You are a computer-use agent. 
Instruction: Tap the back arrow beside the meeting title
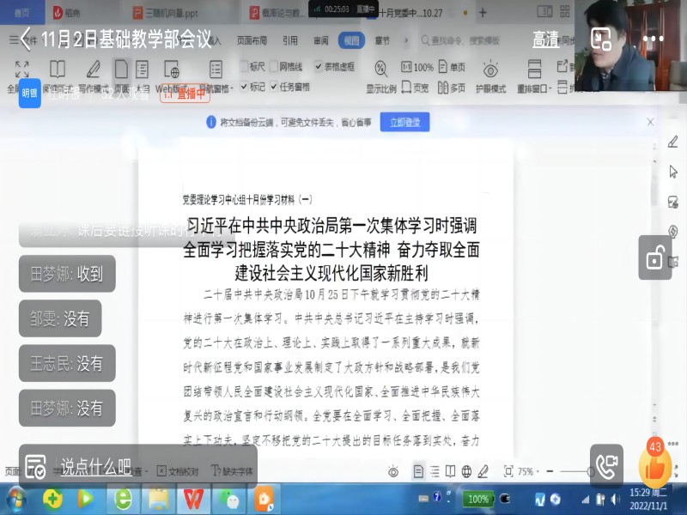click(x=26, y=39)
